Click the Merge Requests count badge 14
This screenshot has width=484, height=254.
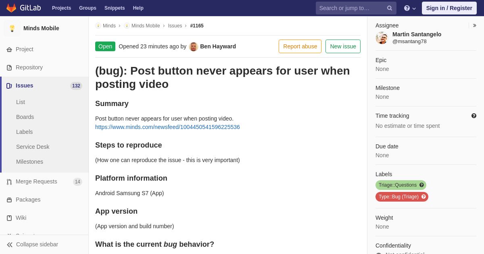[77, 182]
